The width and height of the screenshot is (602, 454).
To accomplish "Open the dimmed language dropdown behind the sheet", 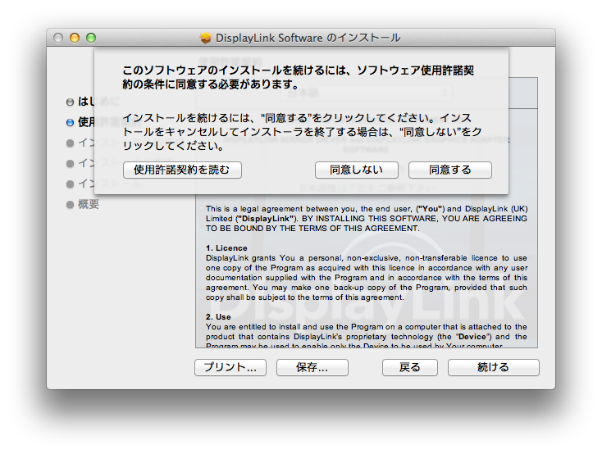I will click(x=366, y=93).
